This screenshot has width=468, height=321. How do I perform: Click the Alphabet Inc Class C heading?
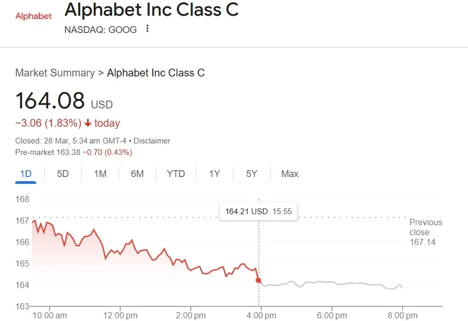tap(151, 10)
